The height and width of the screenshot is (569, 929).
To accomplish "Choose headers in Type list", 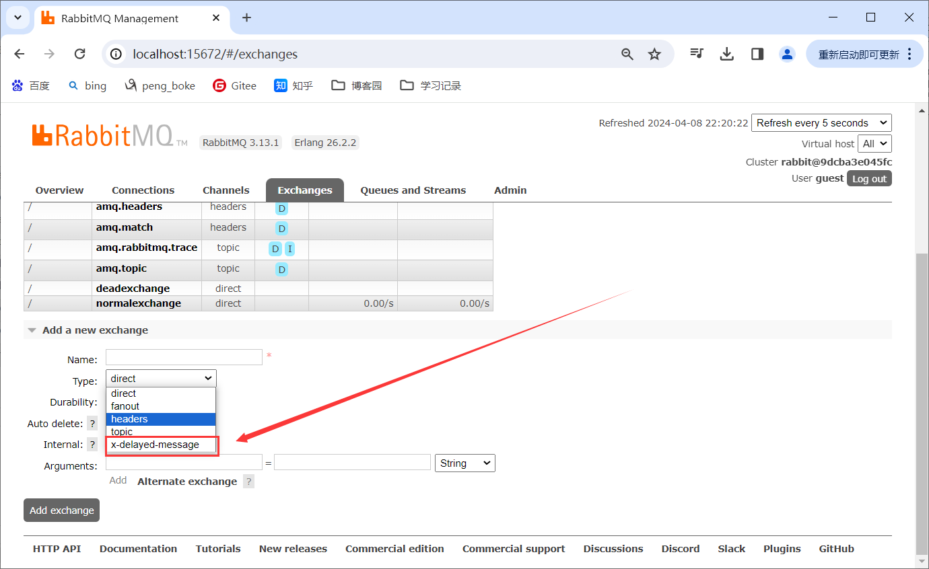I will tap(161, 419).
